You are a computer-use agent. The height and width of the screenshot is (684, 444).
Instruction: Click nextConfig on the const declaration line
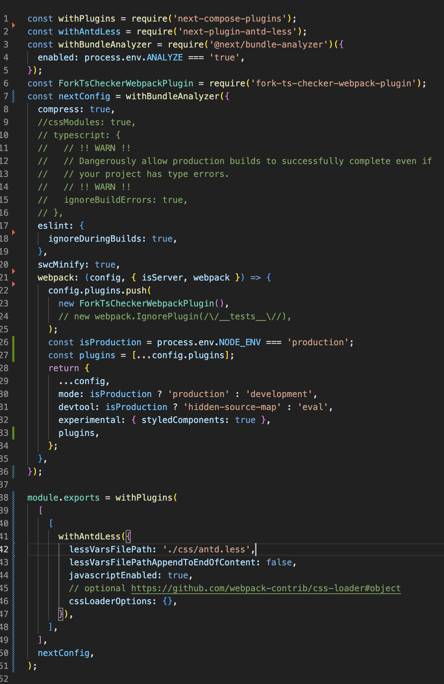coord(84,96)
